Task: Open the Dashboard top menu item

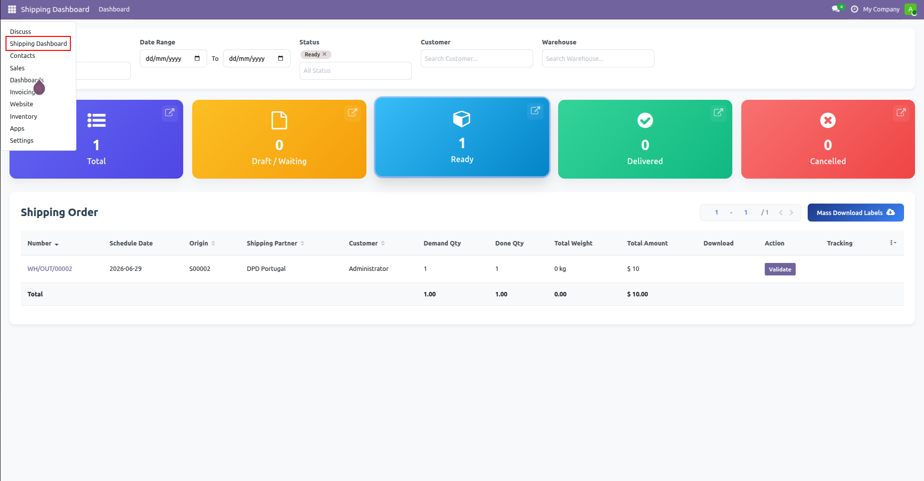Action: pos(114,9)
